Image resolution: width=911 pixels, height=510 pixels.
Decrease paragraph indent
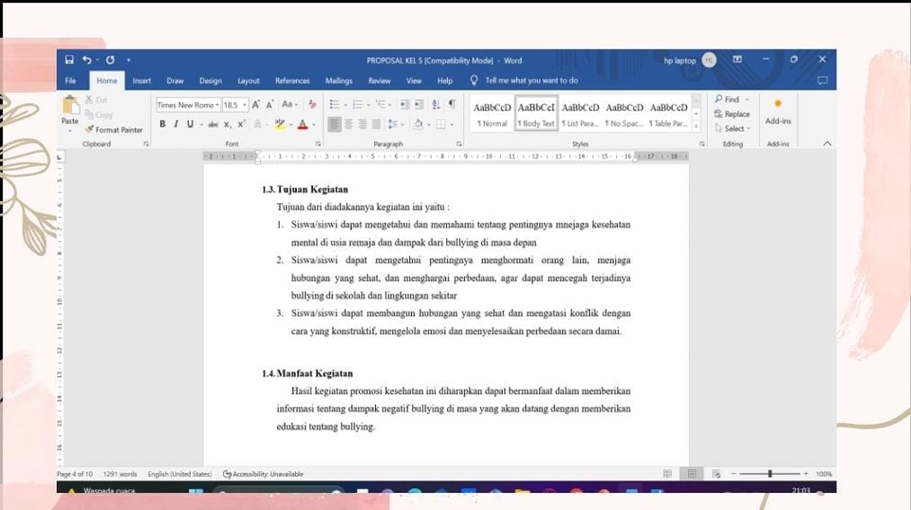(405, 105)
